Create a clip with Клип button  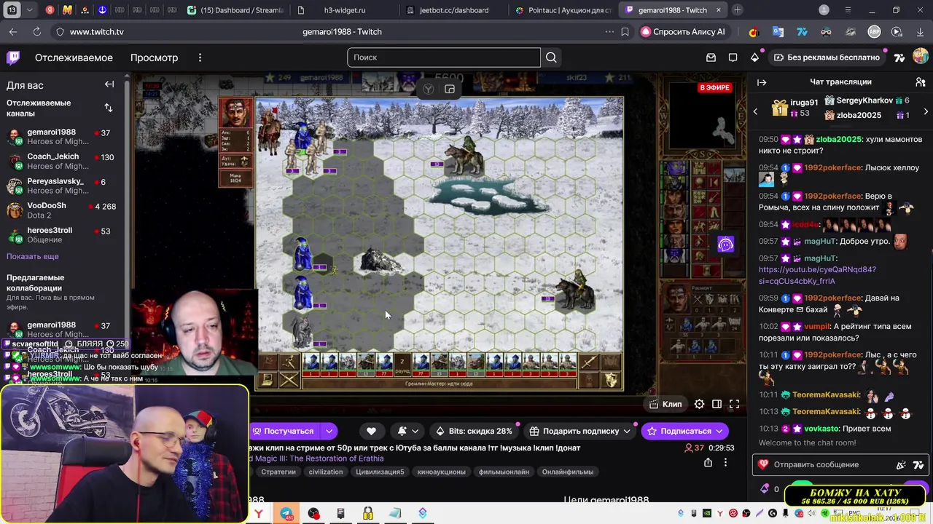coord(666,404)
